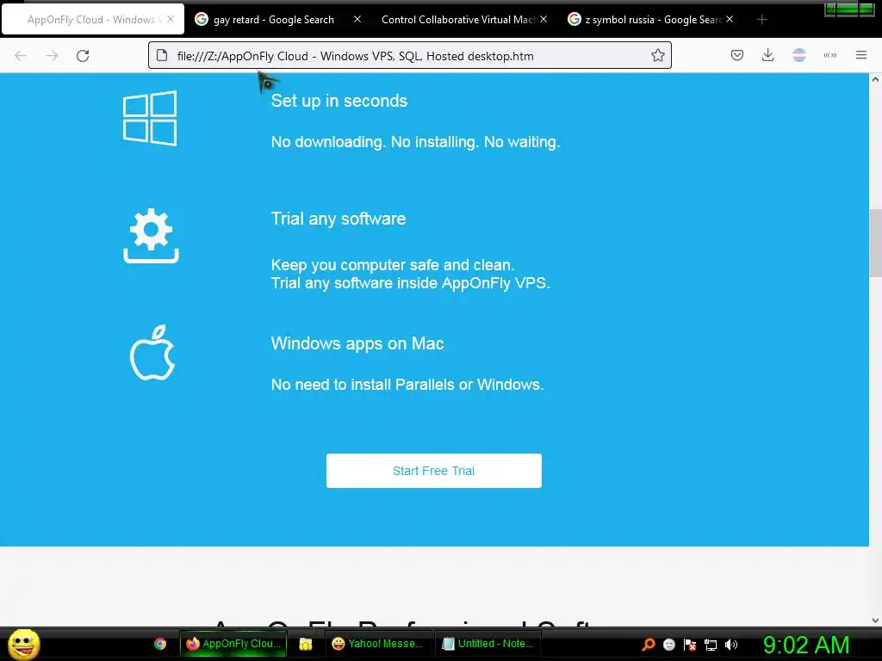Viewport: 882px width, 661px height.
Task: Click the round white tray icon
Action: click(x=668, y=645)
